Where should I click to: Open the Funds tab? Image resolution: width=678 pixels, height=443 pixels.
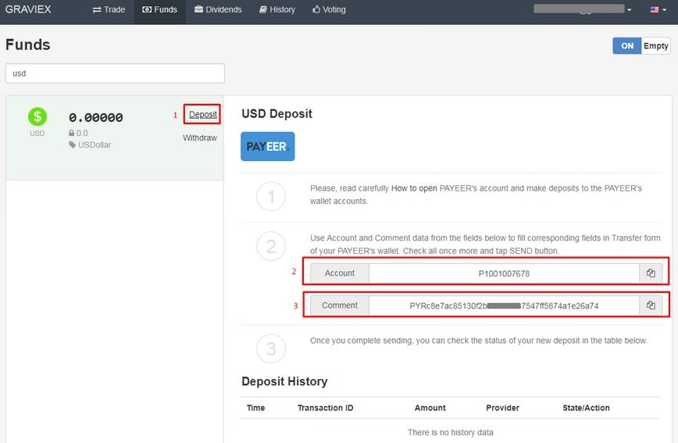pyautogui.click(x=160, y=9)
